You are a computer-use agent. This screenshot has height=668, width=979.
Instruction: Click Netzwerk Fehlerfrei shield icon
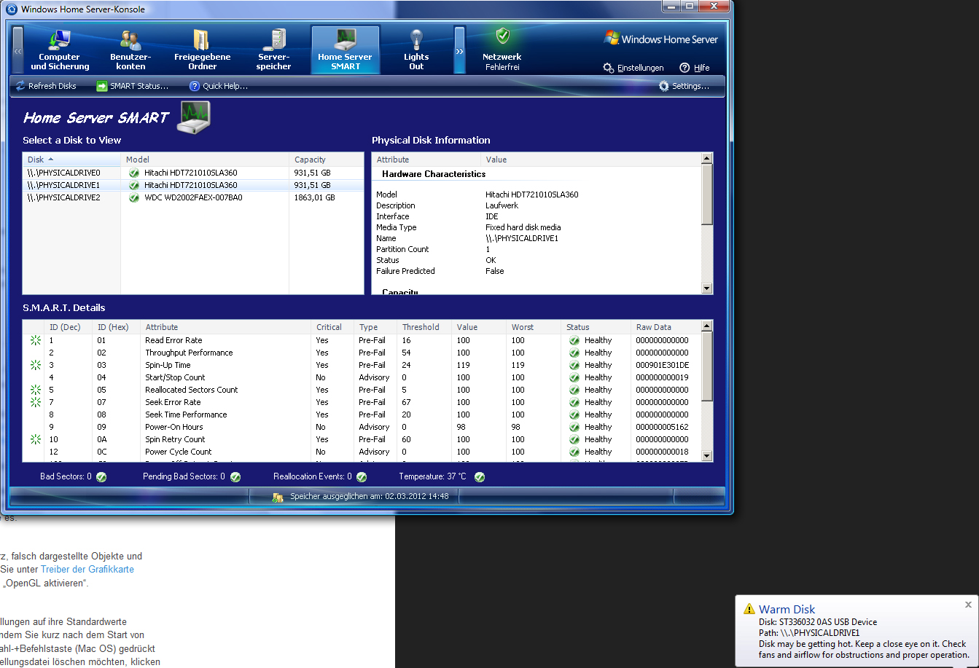(x=502, y=36)
